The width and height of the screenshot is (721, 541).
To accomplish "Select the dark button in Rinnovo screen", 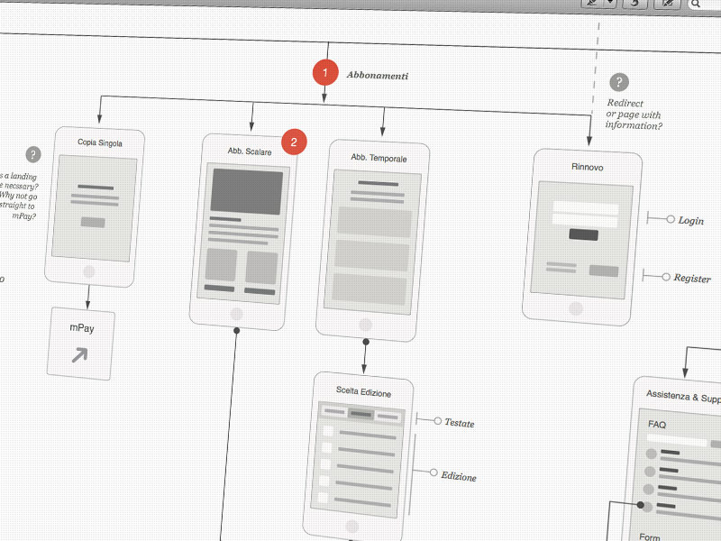I will [583, 234].
